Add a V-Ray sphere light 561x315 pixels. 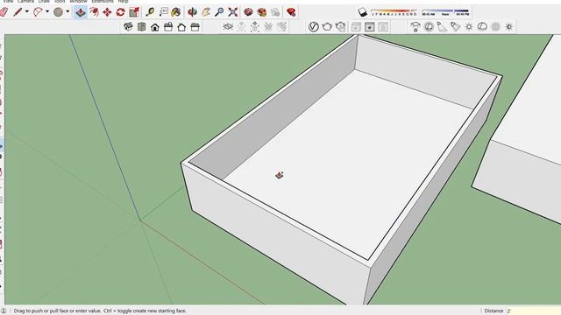(x=429, y=27)
